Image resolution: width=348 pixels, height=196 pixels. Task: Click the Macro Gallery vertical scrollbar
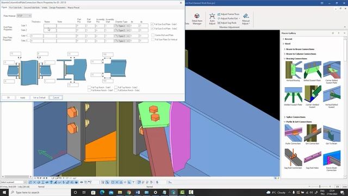[x=345, y=107]
